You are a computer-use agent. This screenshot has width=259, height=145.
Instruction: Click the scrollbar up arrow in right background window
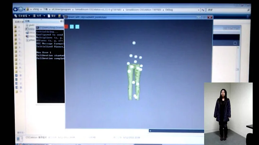[x=238, y=48]
